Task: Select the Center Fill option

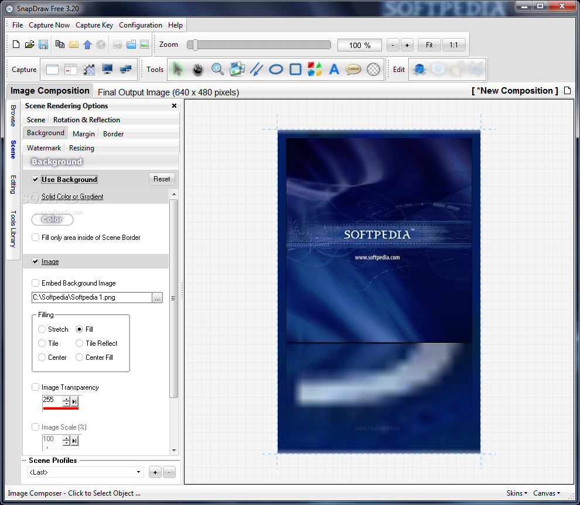Action: tap(79, 357)
